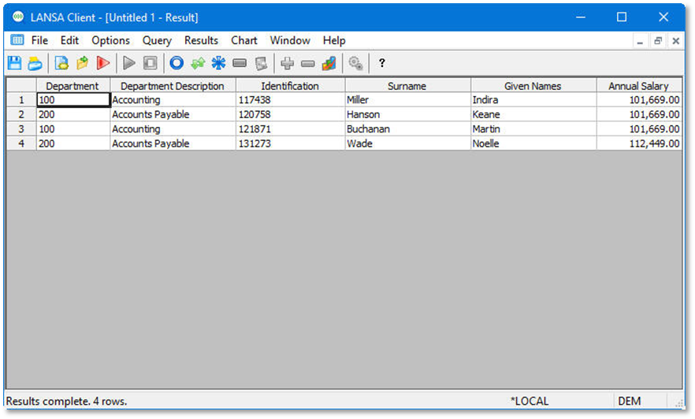Viewport: 695px width, 419px height.
Task: Select row header number 4
Action: pos(21,143)
